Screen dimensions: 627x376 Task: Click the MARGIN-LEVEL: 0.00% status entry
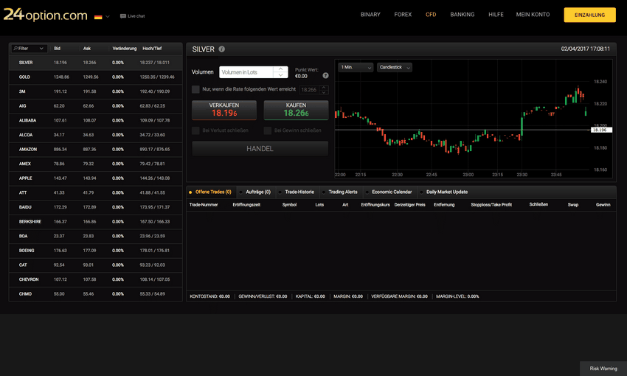(x=457, y=296)
